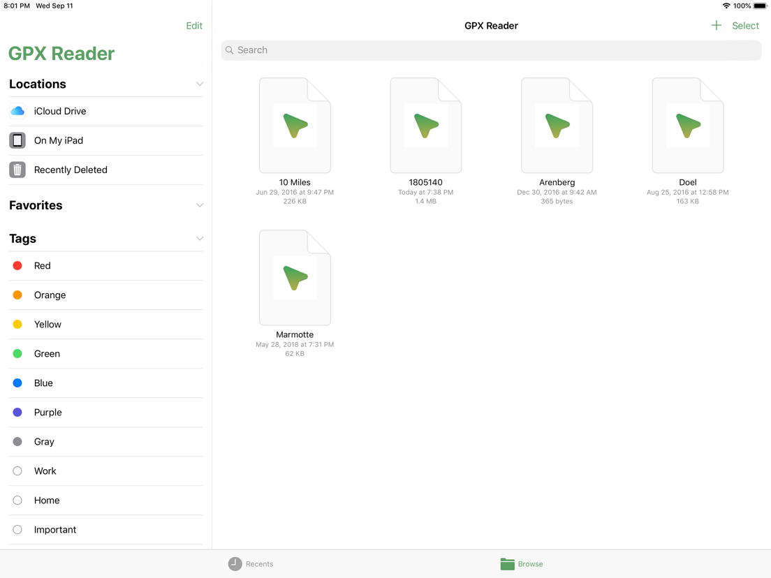Select the Red tag dot

pos(17,266)
